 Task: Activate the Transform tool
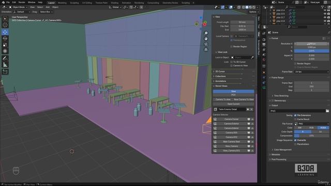[5, 51]
